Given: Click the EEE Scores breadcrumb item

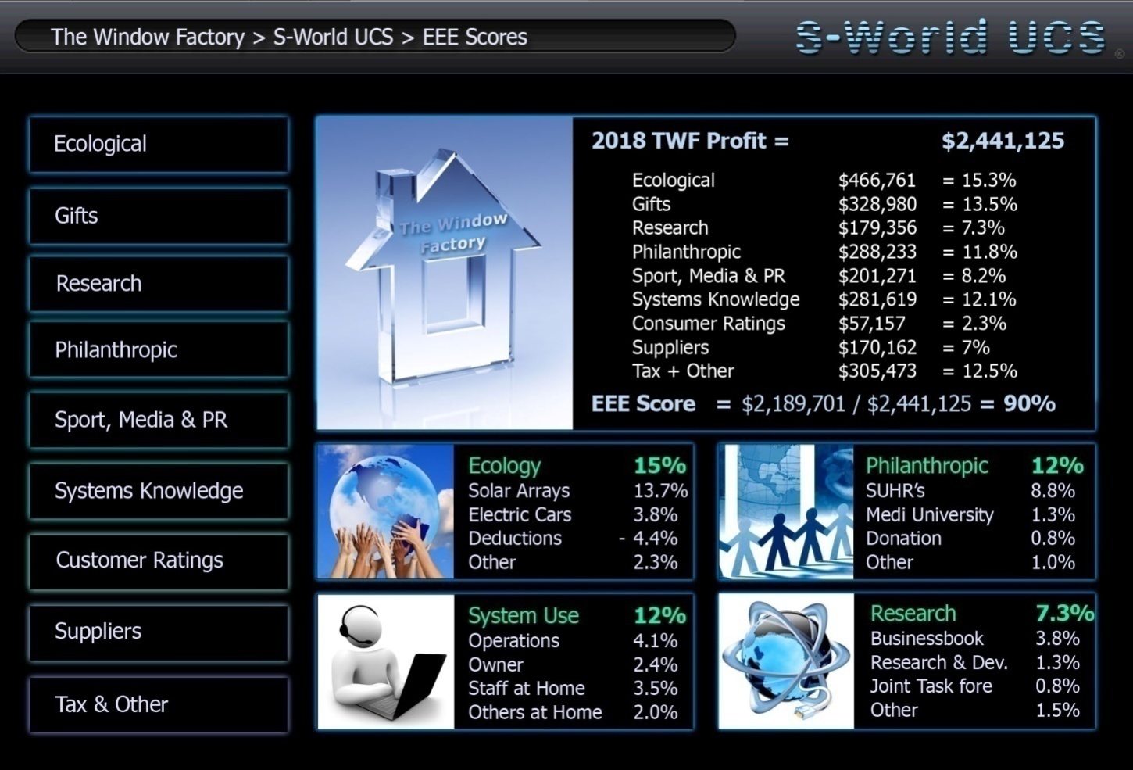Looking at the screenshot, I should [475, 37].
